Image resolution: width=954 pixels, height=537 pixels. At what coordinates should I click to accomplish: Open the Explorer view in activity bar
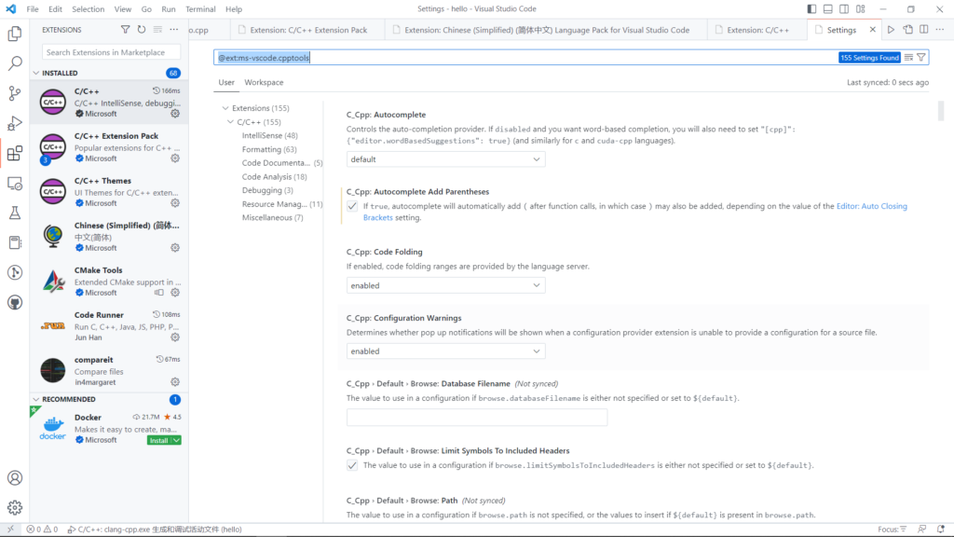coord(15,34)
